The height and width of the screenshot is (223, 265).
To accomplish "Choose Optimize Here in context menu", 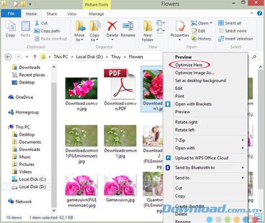I will pos(189,65).
